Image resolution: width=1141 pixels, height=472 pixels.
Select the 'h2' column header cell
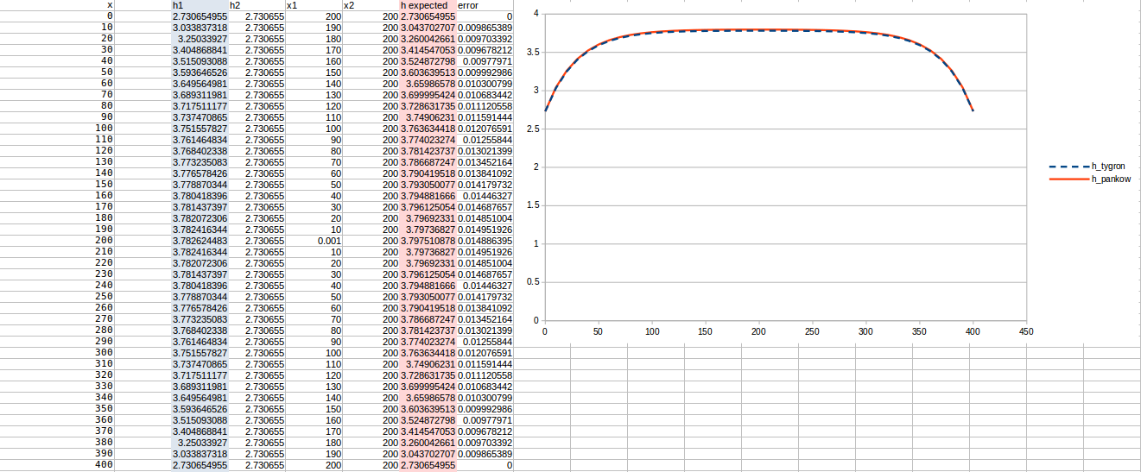[x=257, y=5]
